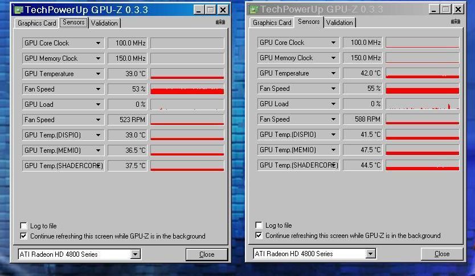Open GPU Temp.(DISPIO) dropdown in the left window
The height and width of the screenshot is (276, 475).
coord(98,135)
